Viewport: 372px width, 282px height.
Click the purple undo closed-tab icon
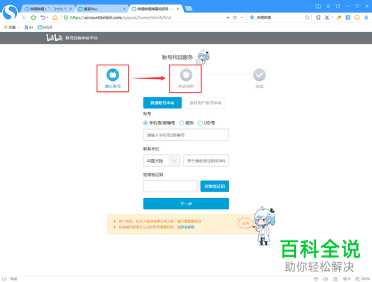pyautogui.click(x=43, y=18)
